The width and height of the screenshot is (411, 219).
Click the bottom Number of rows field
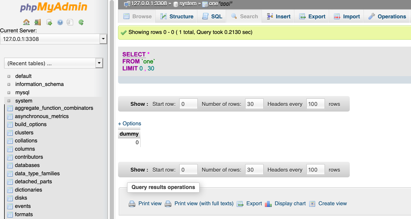coord(254,170)
